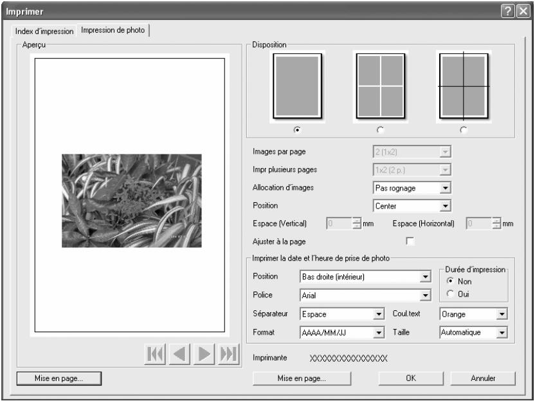Choose the poster layout radio button
Image resolution: width=535 pixels, height=401 pixels.
point(464,130)
